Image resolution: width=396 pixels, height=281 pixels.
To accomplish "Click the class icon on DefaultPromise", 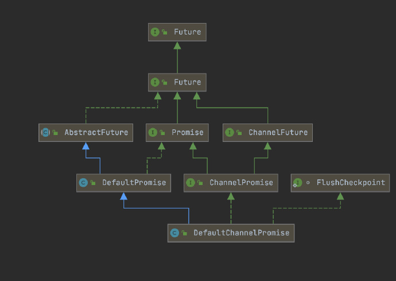I will (x=83, y=183).
